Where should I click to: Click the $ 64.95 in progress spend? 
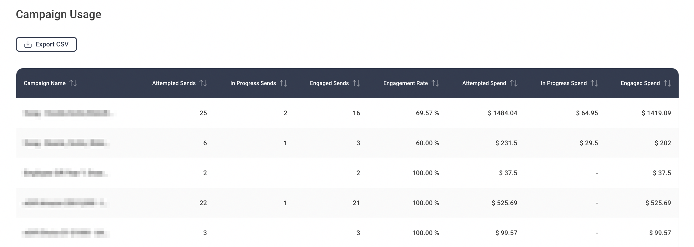[587, 113]
